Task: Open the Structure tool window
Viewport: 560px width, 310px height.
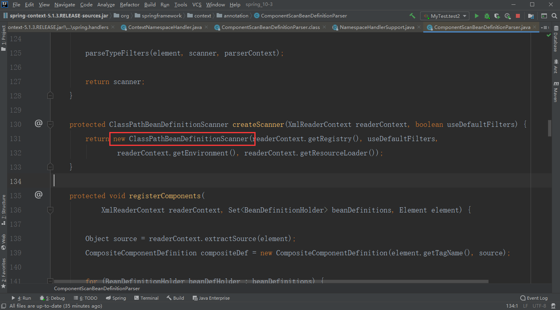Action: click(4, 210)
